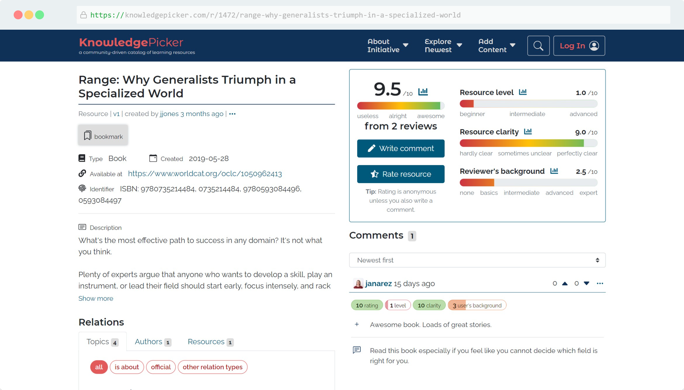Click Show more under description
Viewport: 684px width, 390px height.
[96, 298]
